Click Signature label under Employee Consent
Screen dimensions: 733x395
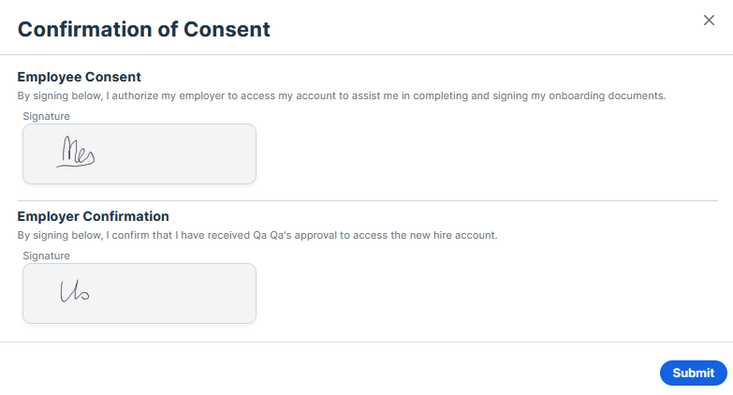[x=46, y=116]
